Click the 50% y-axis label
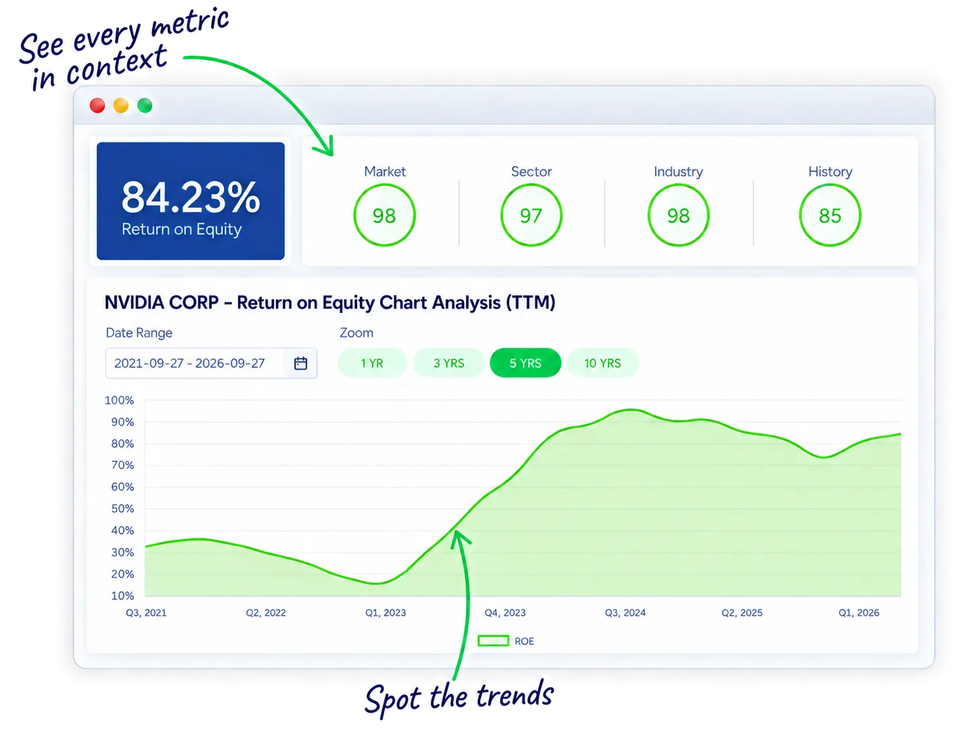The image size is (974, 731). (x=122, y=509)
